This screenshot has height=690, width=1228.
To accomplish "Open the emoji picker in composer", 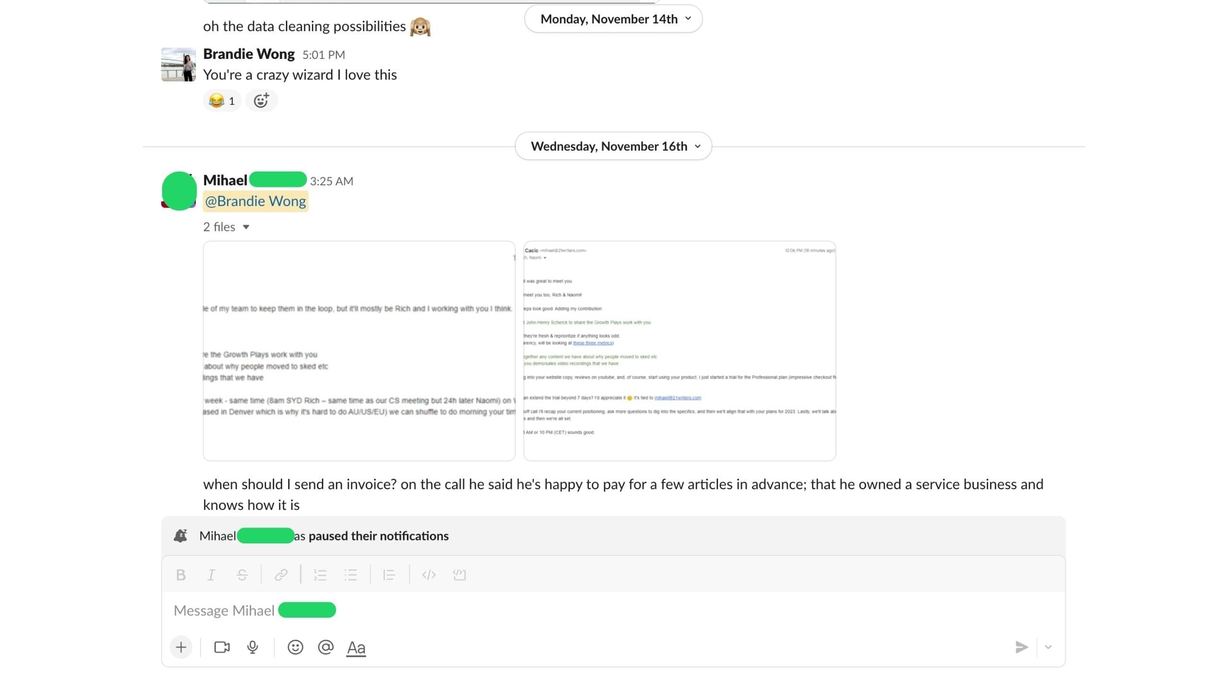I will [x=295, y=647].
